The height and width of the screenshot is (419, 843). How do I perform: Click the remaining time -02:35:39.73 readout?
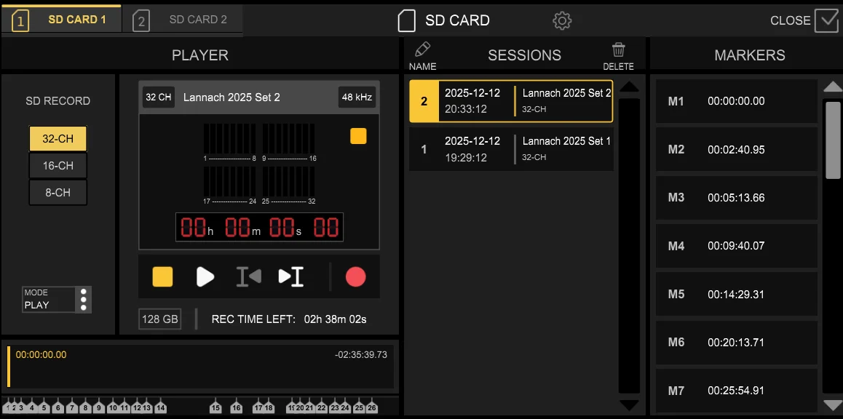coord(360,354)
